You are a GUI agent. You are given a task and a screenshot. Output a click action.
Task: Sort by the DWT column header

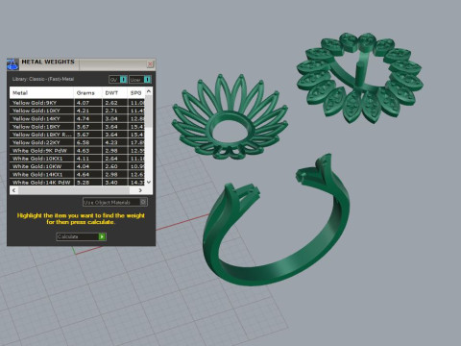(114, 92)
